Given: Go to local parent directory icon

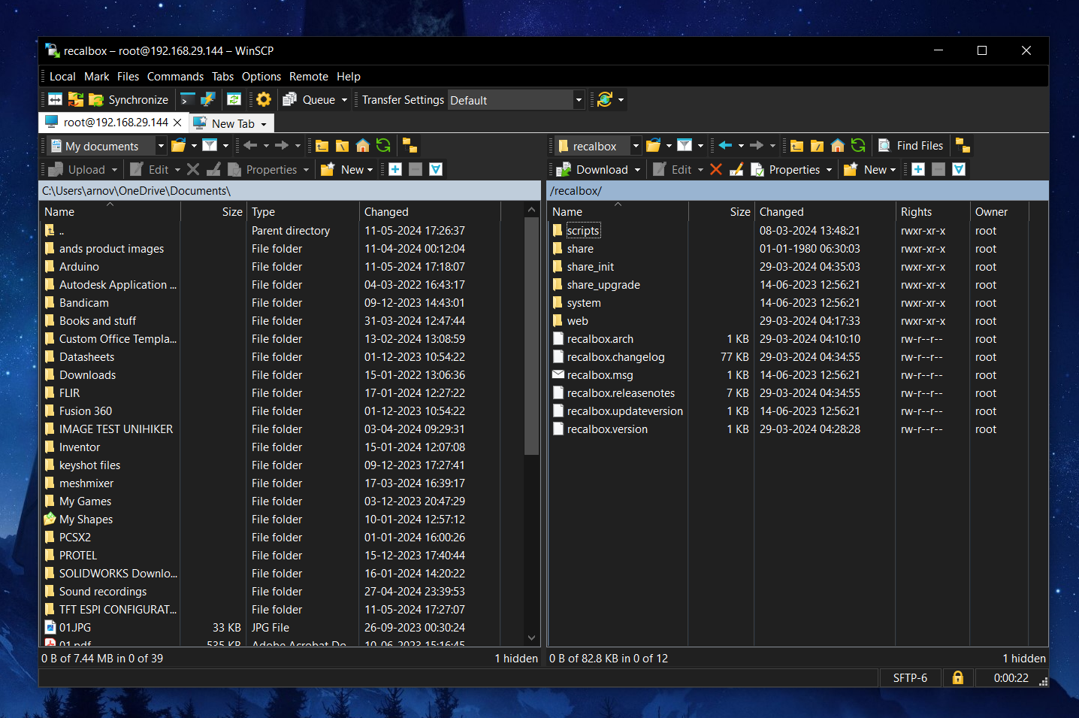Looking at the screenshot, I should tap(322, 146).
